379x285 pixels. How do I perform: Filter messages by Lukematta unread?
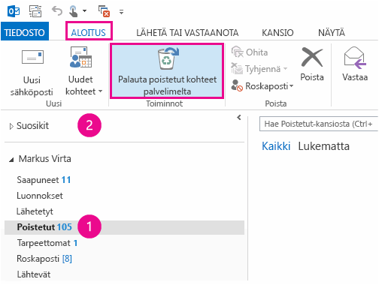[x=323, y=146]
